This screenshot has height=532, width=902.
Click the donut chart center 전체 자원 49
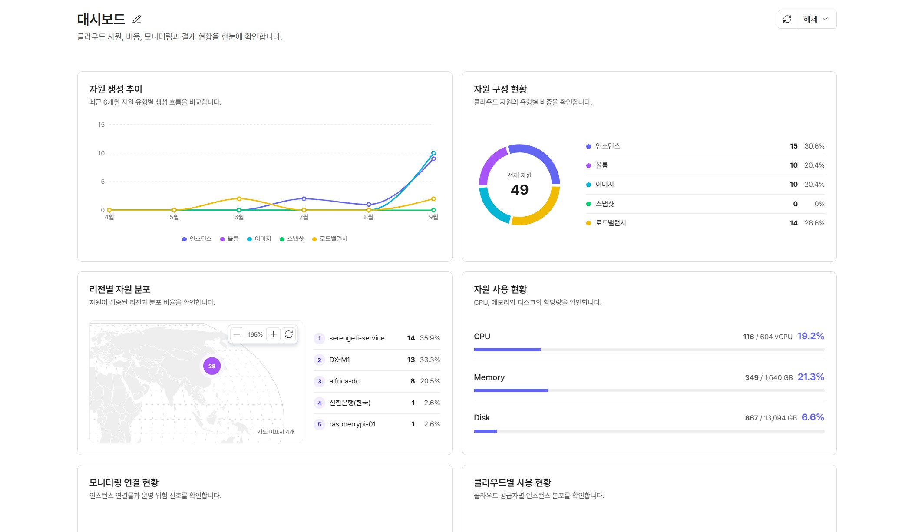(519, 185)
